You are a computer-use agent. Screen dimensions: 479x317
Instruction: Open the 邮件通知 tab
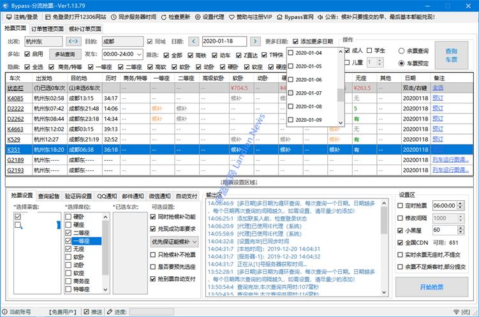click(133, 196)
